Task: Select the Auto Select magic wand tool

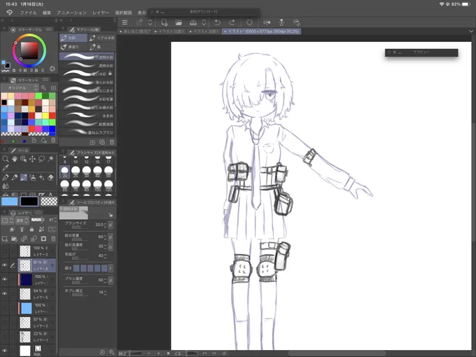Action: click(50, 159)
